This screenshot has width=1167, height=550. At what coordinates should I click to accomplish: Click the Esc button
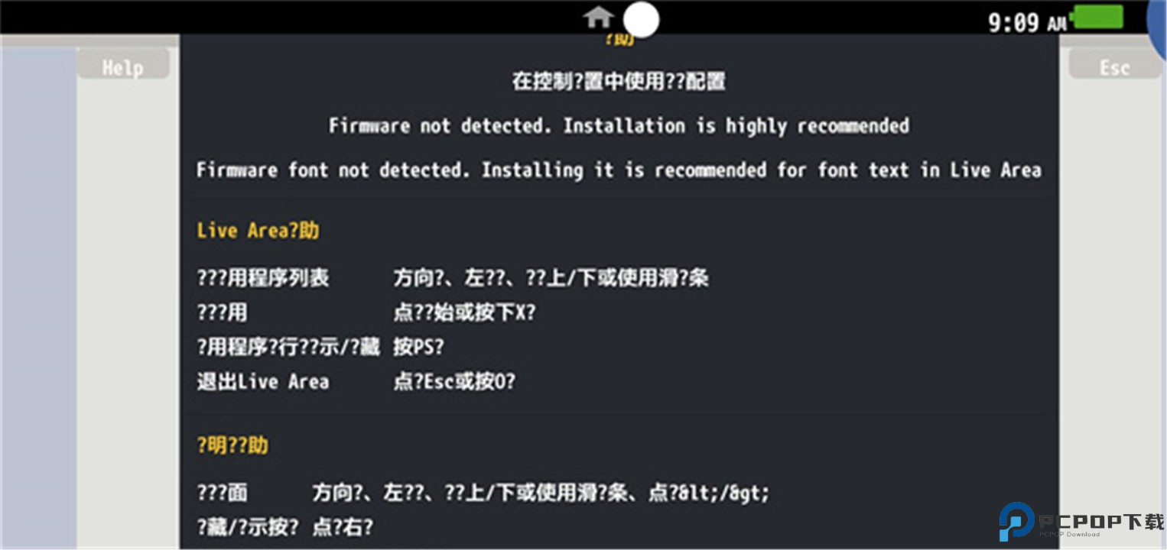[x=1114, y=66]
